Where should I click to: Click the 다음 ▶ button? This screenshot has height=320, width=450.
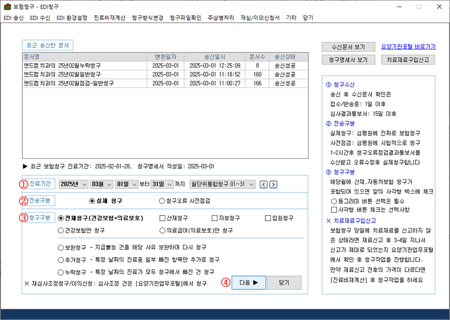click(x=248, y=283)
